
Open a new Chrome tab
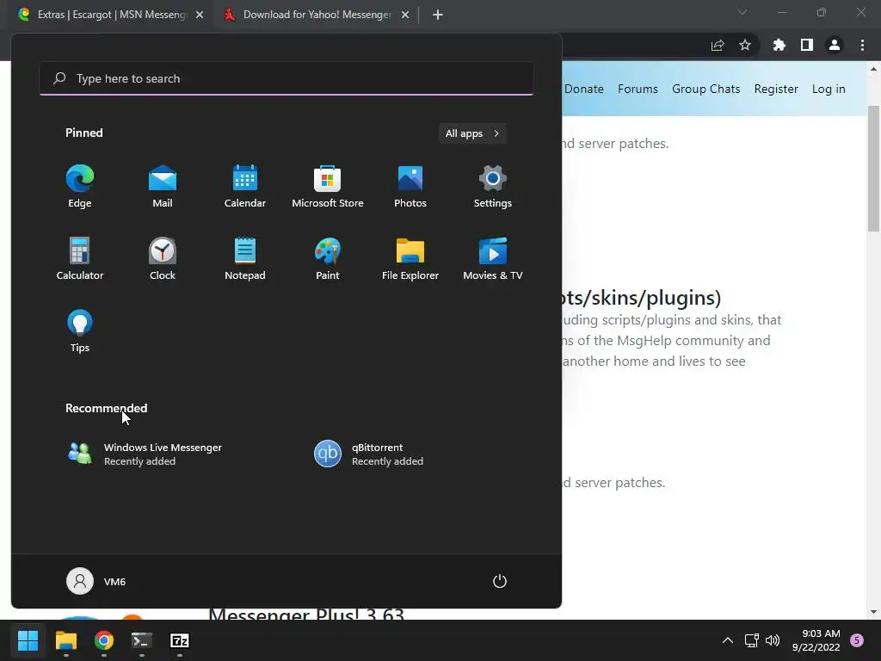coord(438,15)
